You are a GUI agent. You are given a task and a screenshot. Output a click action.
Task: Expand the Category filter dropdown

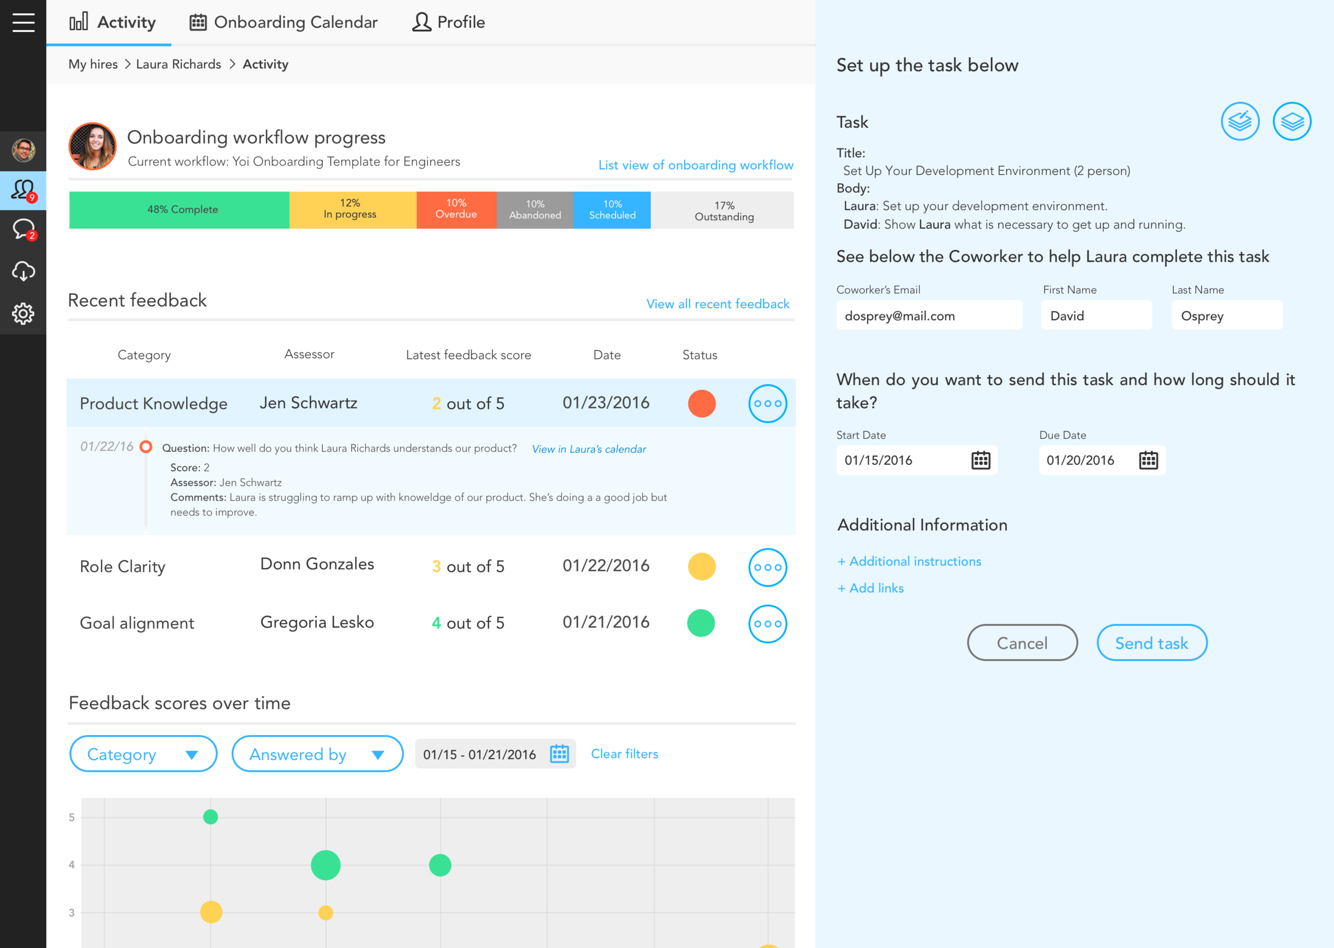point(143,753)
